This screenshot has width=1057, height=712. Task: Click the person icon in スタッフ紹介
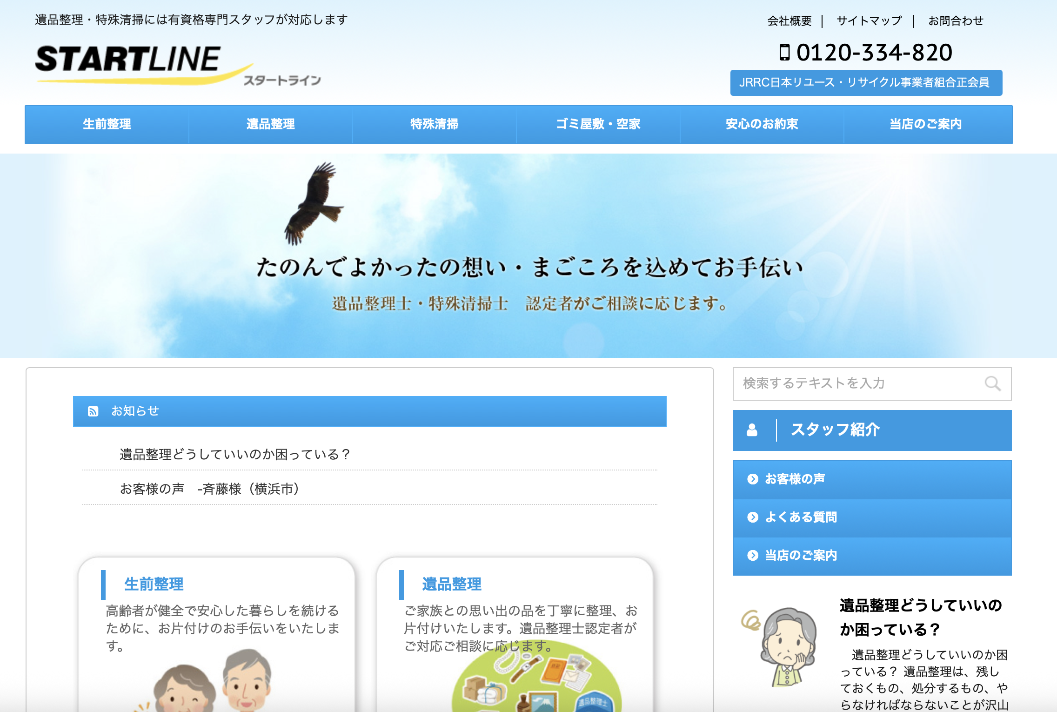[752, 430]
